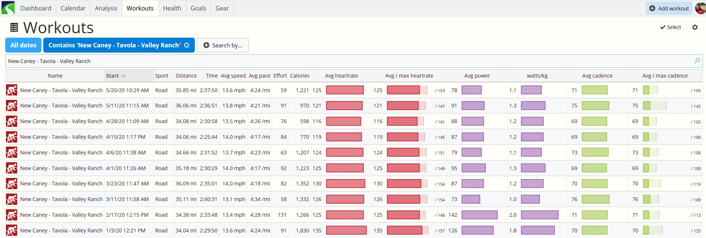Click the SportTracks logo icon

8,8
